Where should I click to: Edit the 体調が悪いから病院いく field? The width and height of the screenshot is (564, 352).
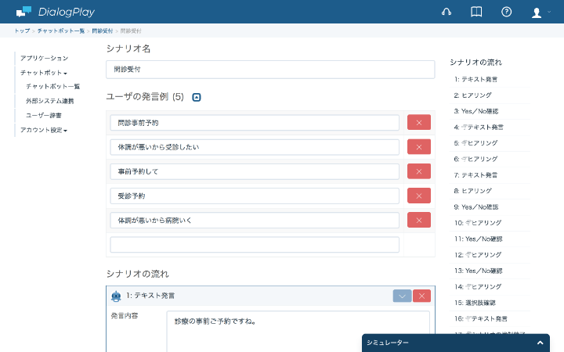[255, 221]
